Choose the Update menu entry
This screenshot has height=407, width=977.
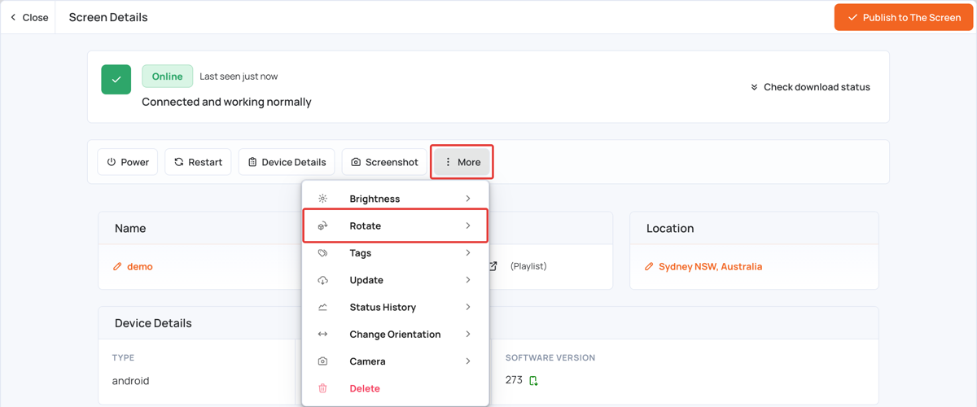point(396,280)
